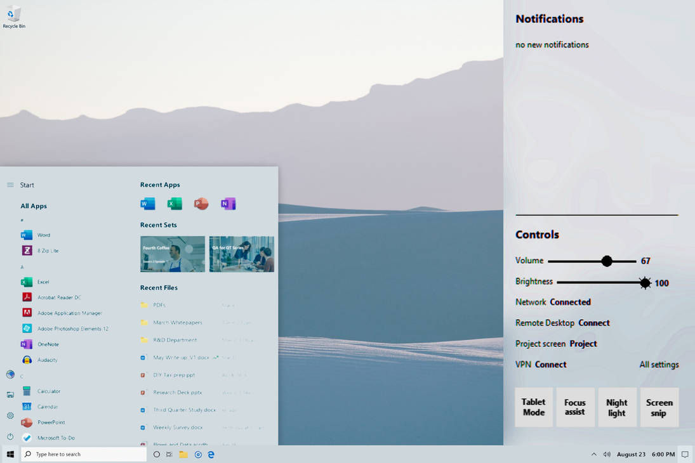
Task: Click the notification center icon on taskbar
Action: click(x=685, y=454)
